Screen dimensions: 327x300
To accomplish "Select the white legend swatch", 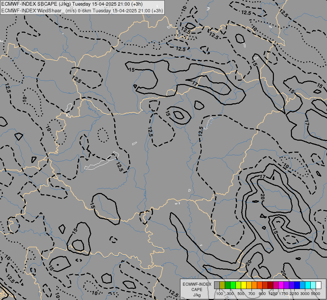I will (x=318, y=285).
